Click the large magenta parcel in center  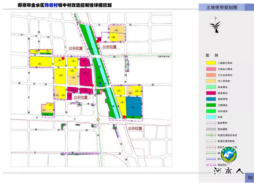(86, 77)
